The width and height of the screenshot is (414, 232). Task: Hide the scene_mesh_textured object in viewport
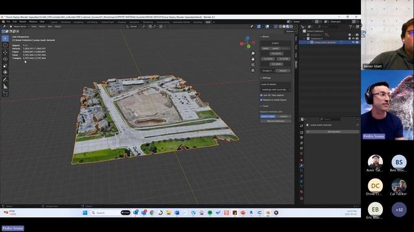coord(353,43)
